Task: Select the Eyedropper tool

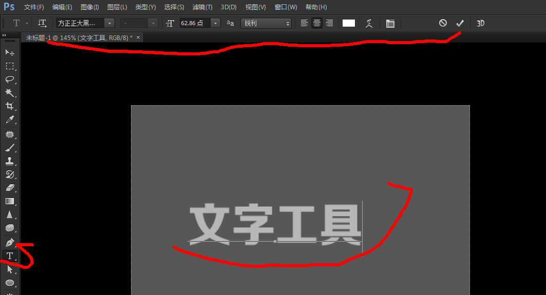Action: click(10, 120)
